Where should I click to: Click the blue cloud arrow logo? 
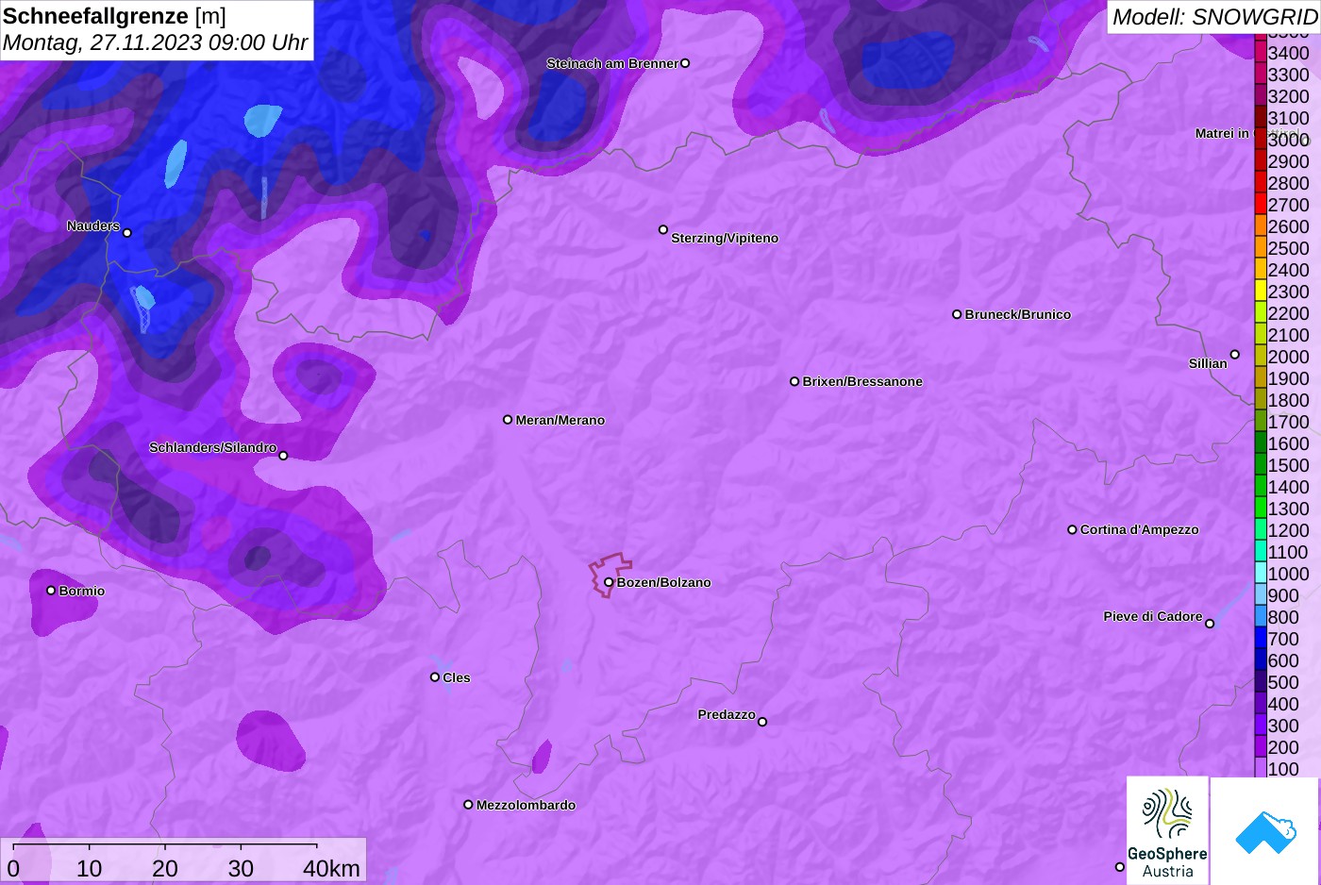1265,831
